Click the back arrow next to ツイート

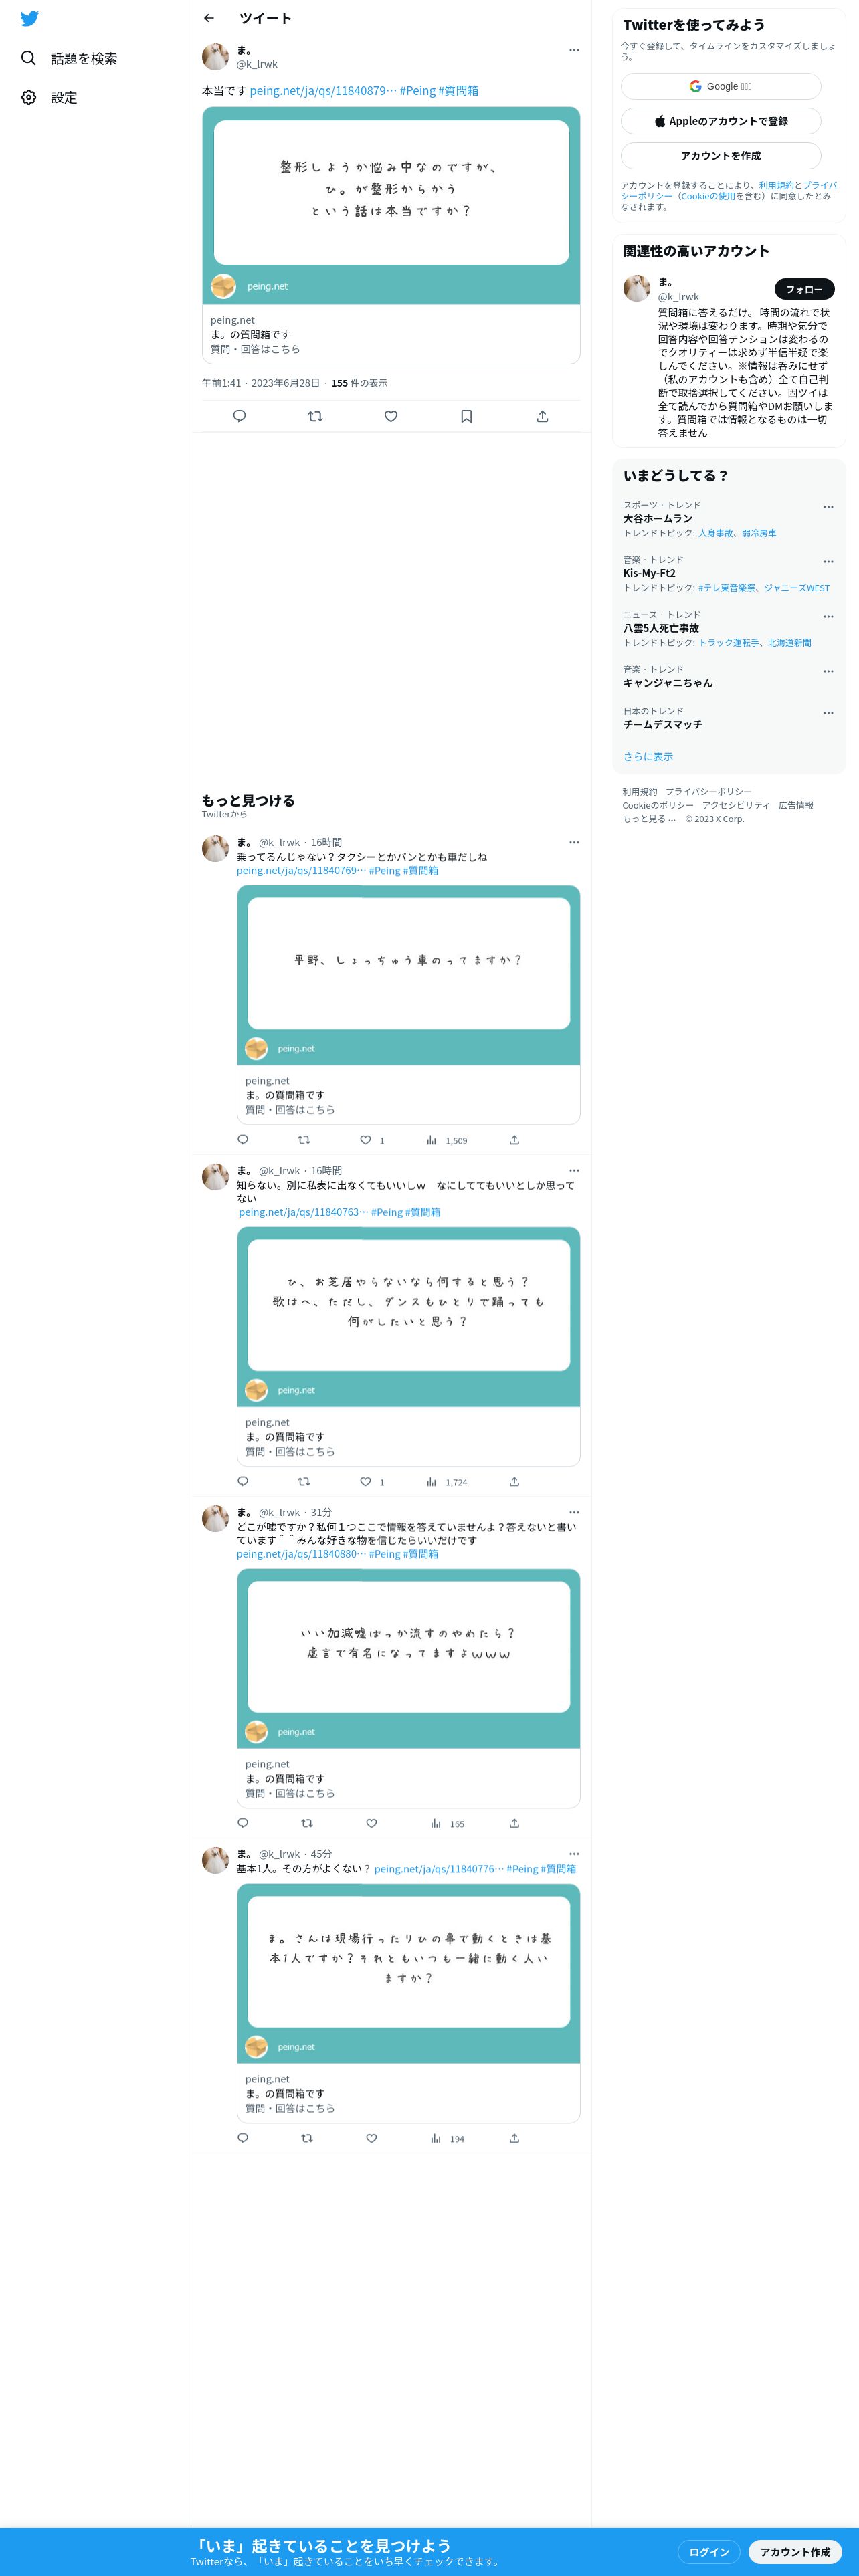point(209,18)
